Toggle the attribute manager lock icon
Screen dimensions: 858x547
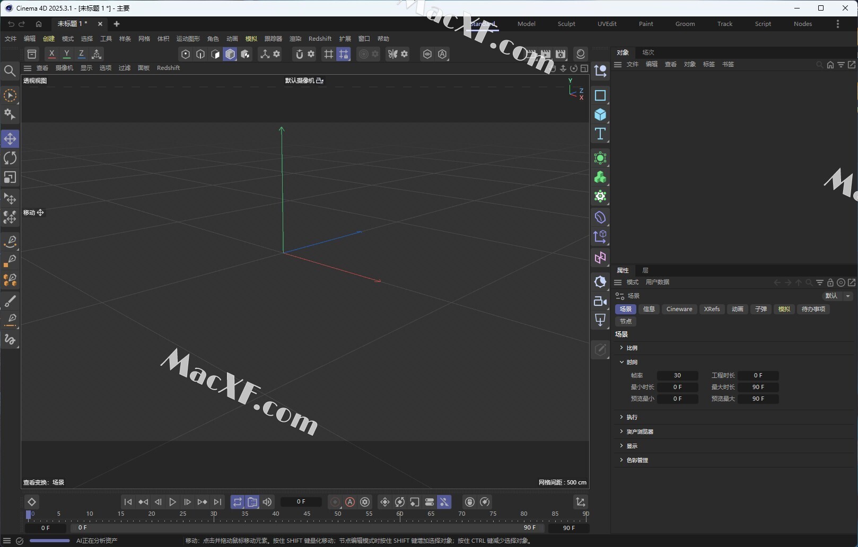(830, 283)
